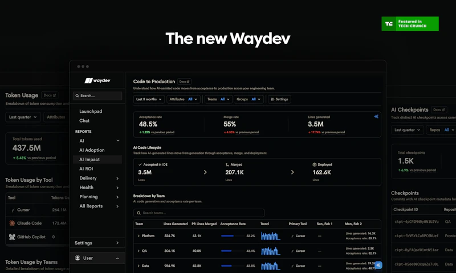The width and height of the screenshot is (456, 273).
Task: Open the Last 3 months dropdown
Action: click(149, 99)
